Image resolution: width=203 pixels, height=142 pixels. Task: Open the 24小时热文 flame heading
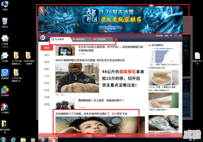point(156,45)
